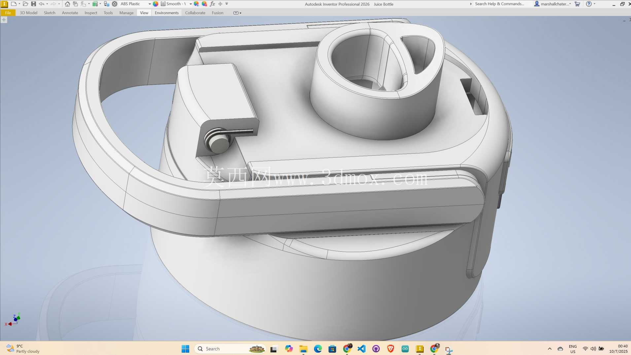Open Visual Studio Code from the taskbar
631x355 pixels.
362,349
